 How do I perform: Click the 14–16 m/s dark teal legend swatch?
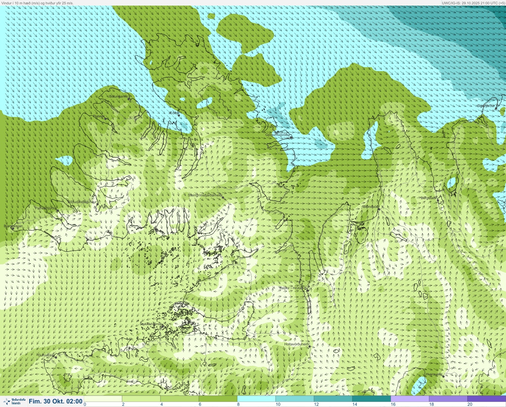click(371, 399)
